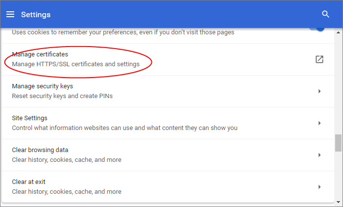This screenshot has height=207, width=343.
Task: Click the scrollbar down arrow
Action: coord(338,202)
